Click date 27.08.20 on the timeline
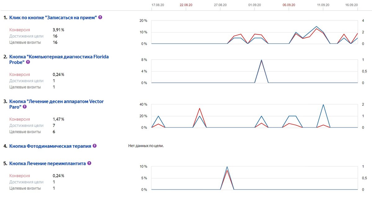This screenshot has height=198, width=372. click(x=220, y=5)
